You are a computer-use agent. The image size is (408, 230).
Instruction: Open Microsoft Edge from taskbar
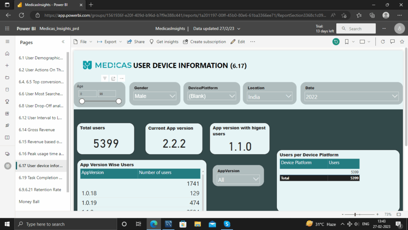[x=154, y=224]
